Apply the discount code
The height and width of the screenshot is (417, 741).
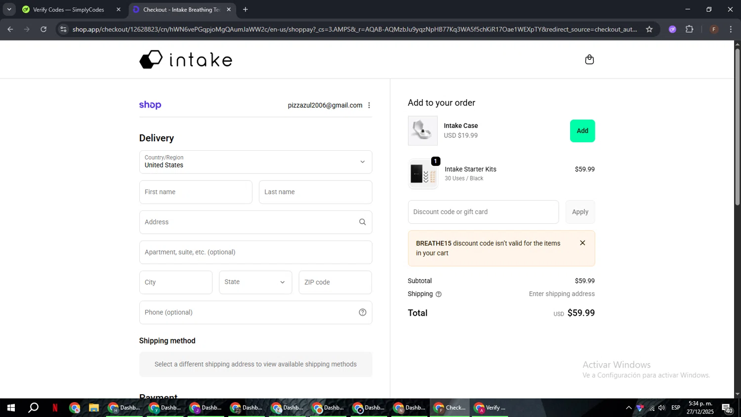tap(580, 212)
